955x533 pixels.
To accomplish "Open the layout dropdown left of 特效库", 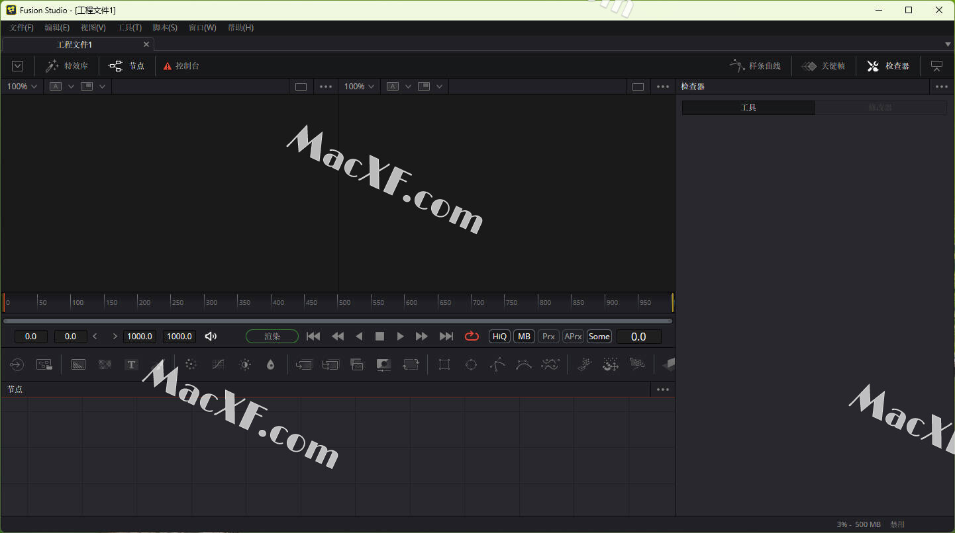I will click(x=18, y=66).
